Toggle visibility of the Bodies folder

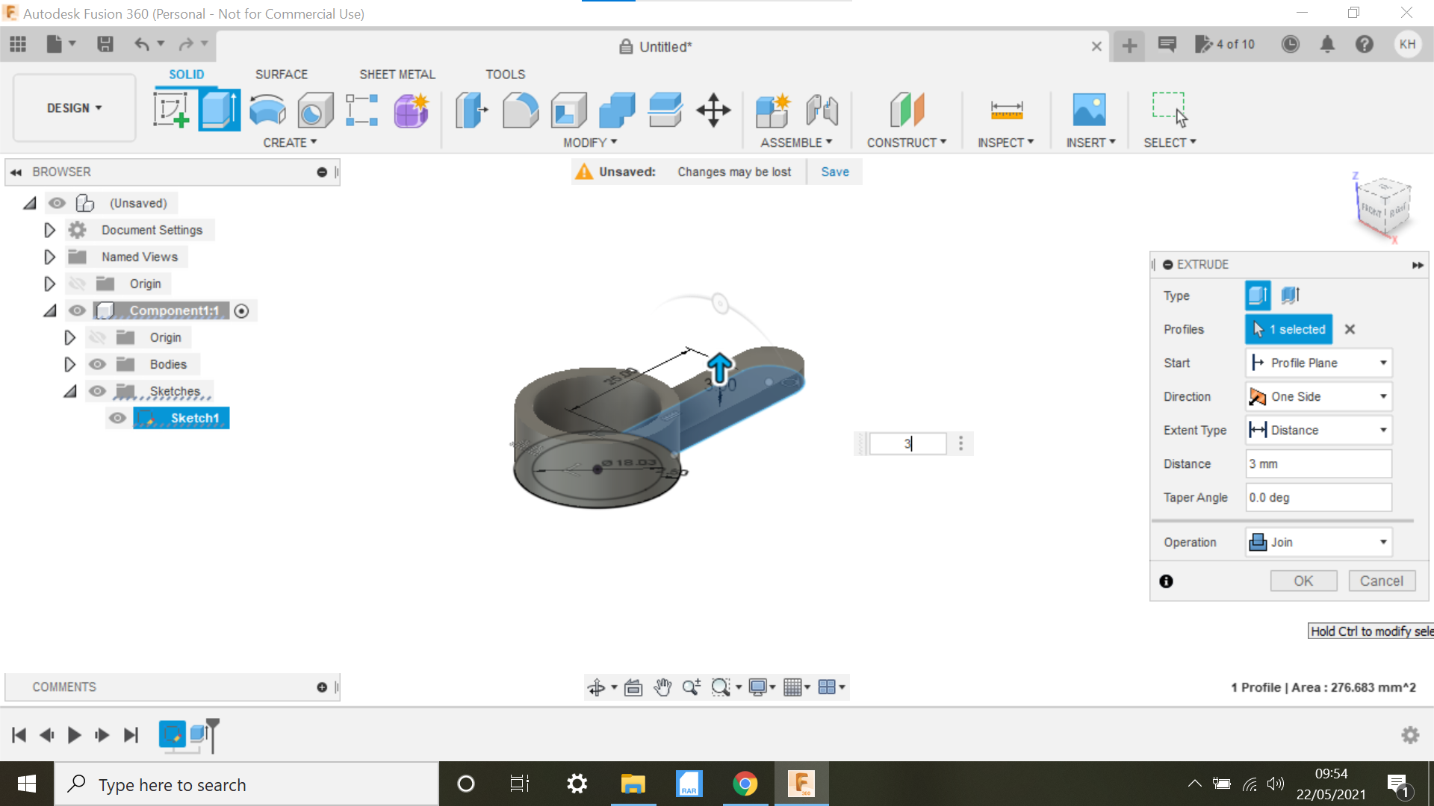[x=97, y=364]
